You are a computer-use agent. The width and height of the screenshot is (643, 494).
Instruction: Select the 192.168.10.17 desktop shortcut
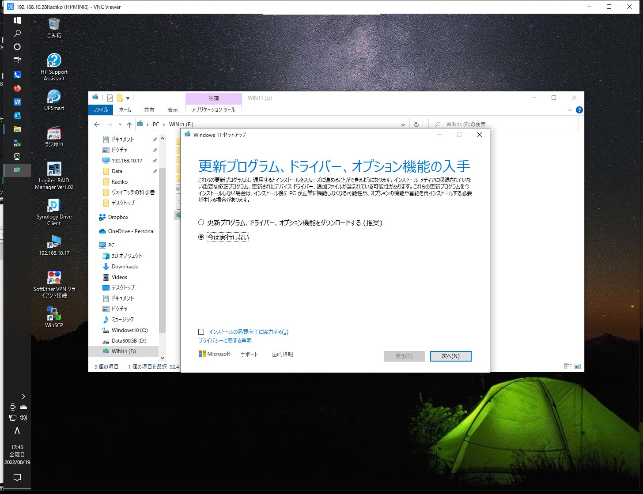coord(54,245)
